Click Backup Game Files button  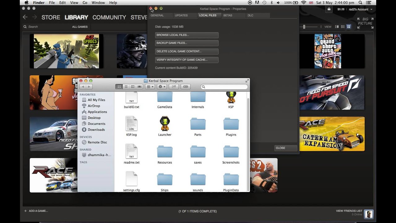coord(187,43)
